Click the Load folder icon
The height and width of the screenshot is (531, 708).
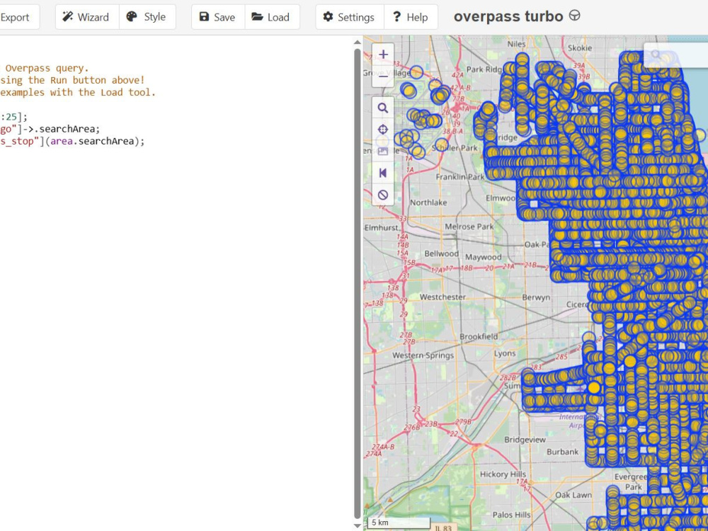tap(258, 17)
